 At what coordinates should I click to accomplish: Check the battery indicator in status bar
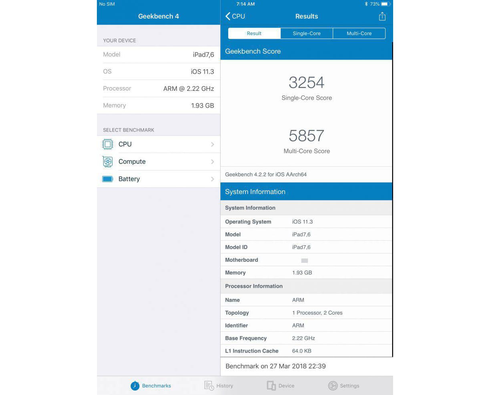(386, 4)
